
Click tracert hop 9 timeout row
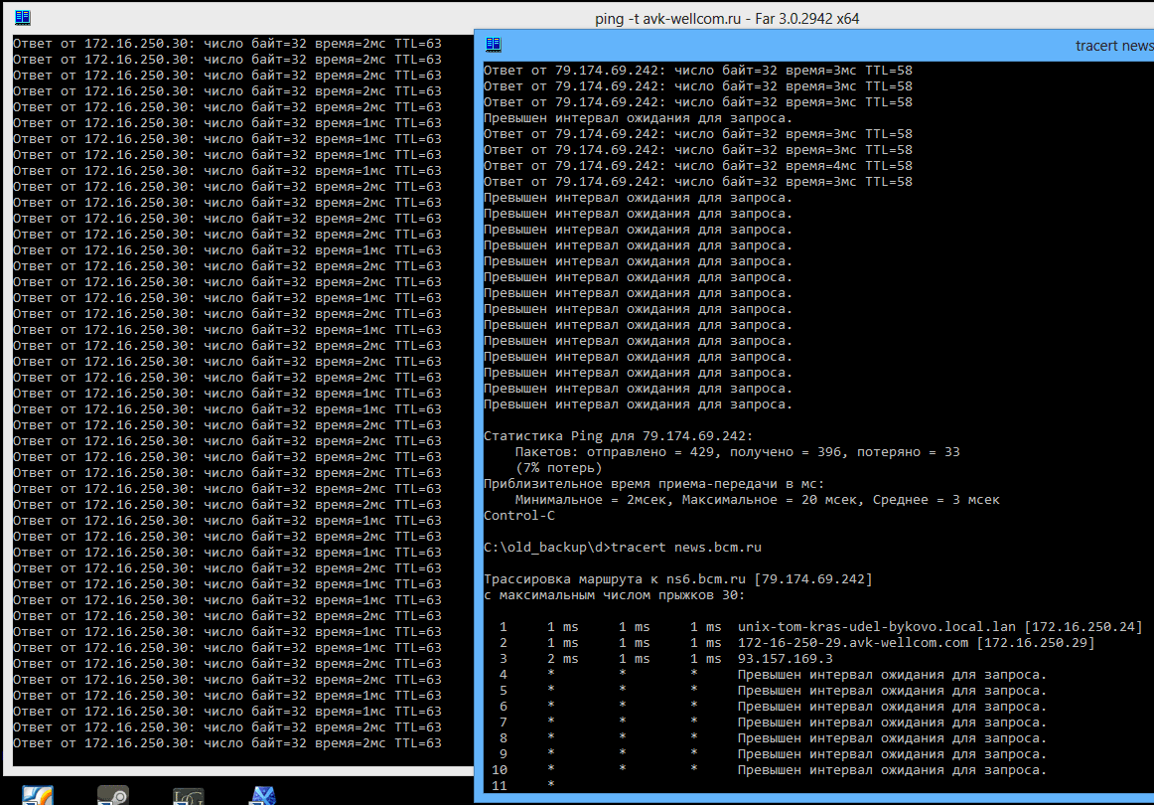pyautogui.click(x=773, y=754)
